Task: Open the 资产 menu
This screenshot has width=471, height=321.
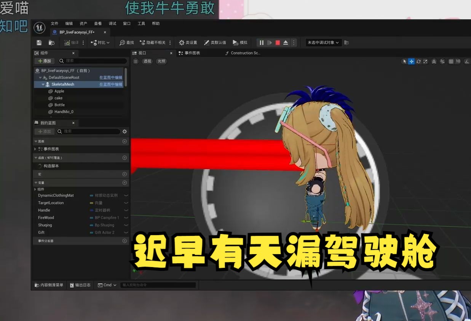Action: (83, 24)
